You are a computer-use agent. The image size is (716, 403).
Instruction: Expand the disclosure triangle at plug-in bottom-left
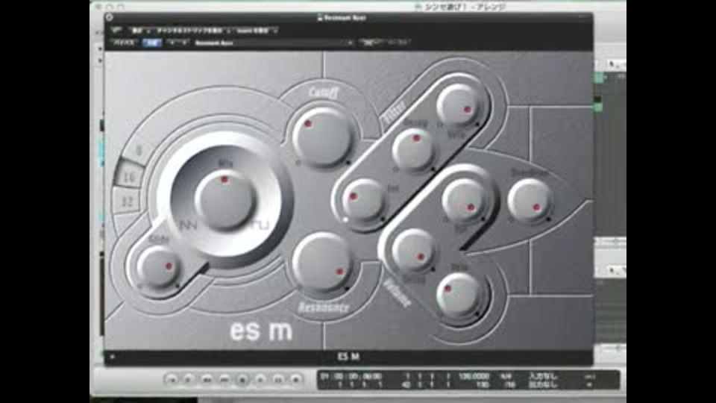coord(113,357)
